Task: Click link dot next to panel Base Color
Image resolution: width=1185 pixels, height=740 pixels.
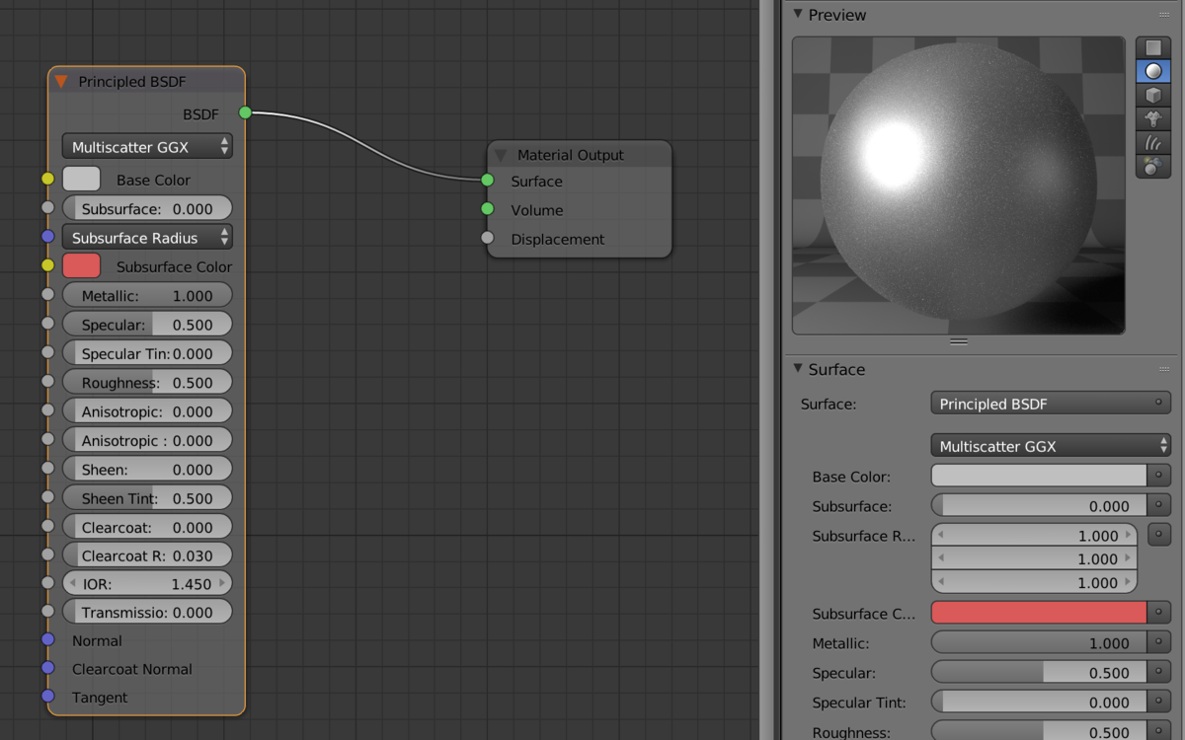Action: [x=1159, y=476]
